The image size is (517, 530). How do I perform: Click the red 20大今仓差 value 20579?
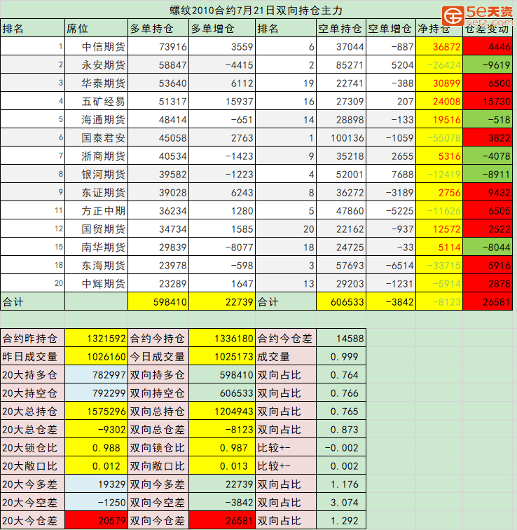pyautogui.click(x=96, y=520)
